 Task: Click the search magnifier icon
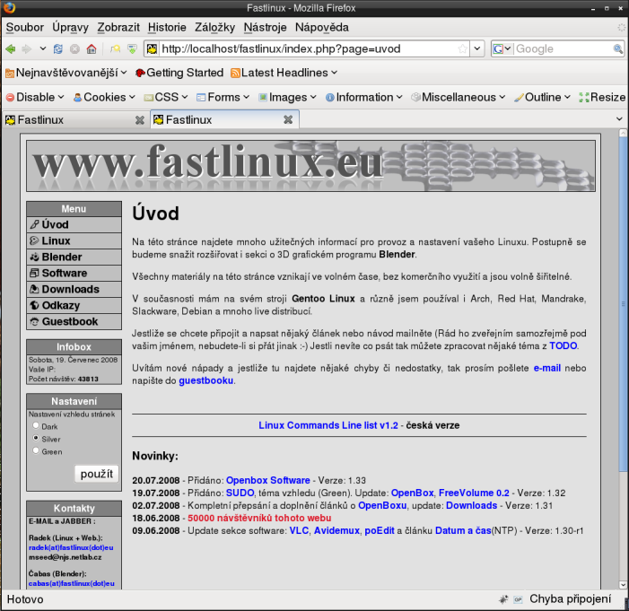tap(617, 49)
